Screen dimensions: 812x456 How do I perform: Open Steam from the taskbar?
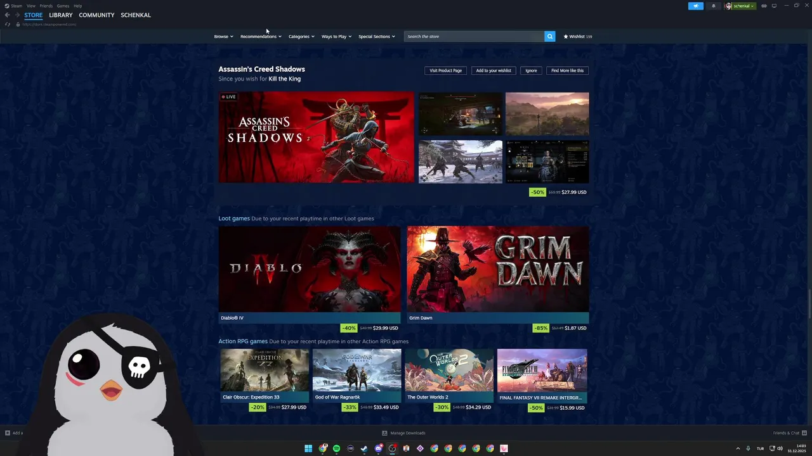(364, 448)
